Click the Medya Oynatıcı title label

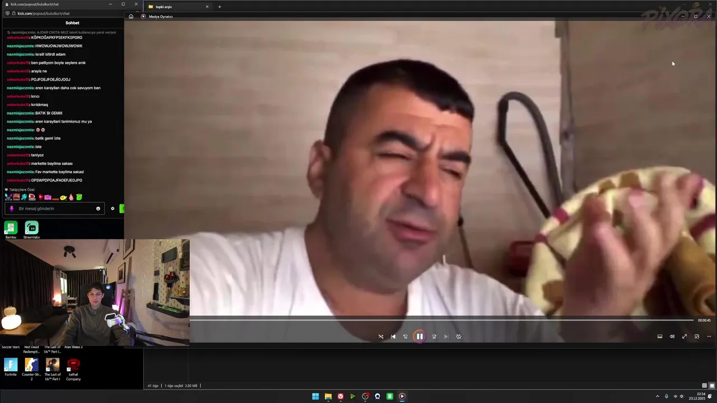tap(161, 16)
